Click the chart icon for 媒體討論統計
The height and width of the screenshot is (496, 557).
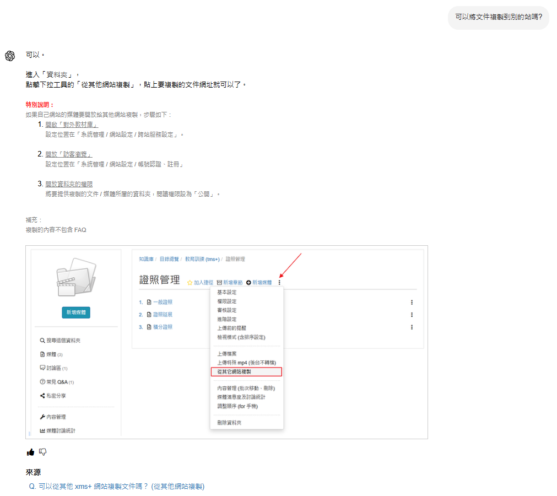point(42,431)
